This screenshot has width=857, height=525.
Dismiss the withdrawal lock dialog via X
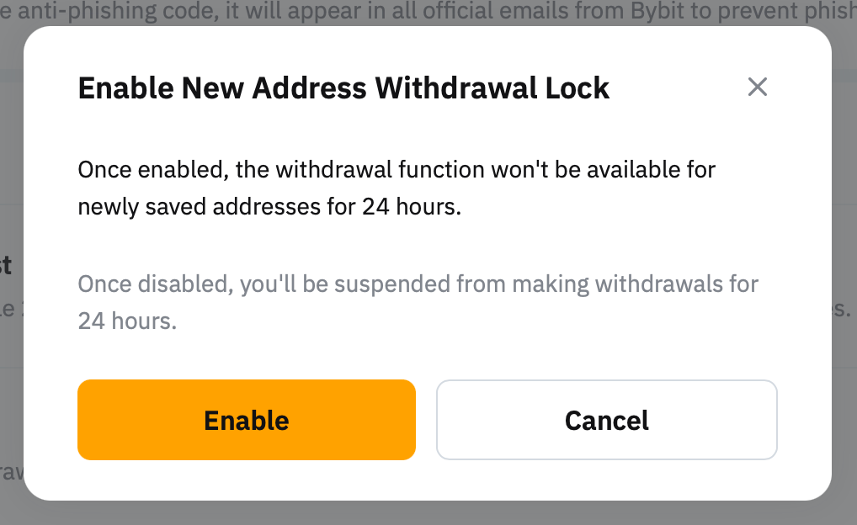(x=758, y=87)
